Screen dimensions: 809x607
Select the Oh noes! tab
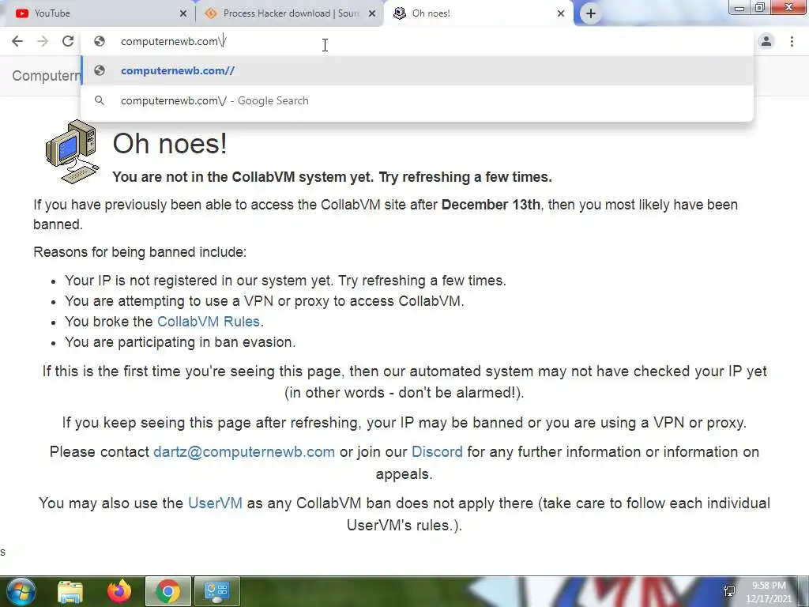tap(478, 13)
